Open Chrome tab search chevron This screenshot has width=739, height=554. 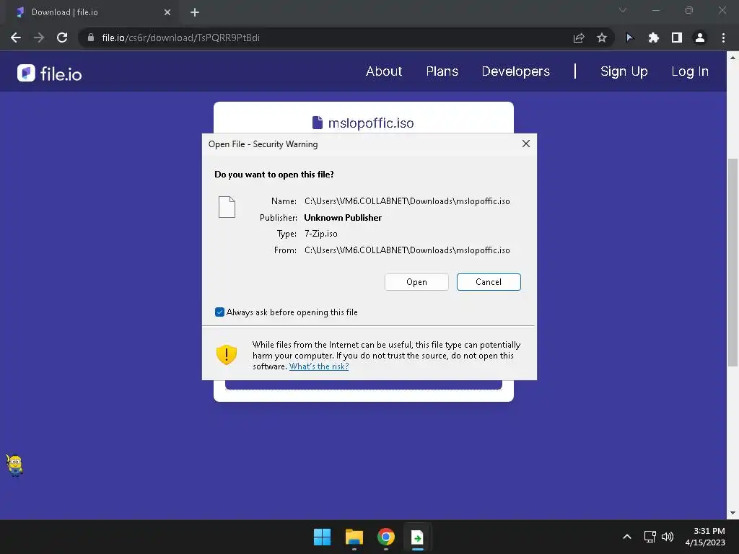pos(623,10)
